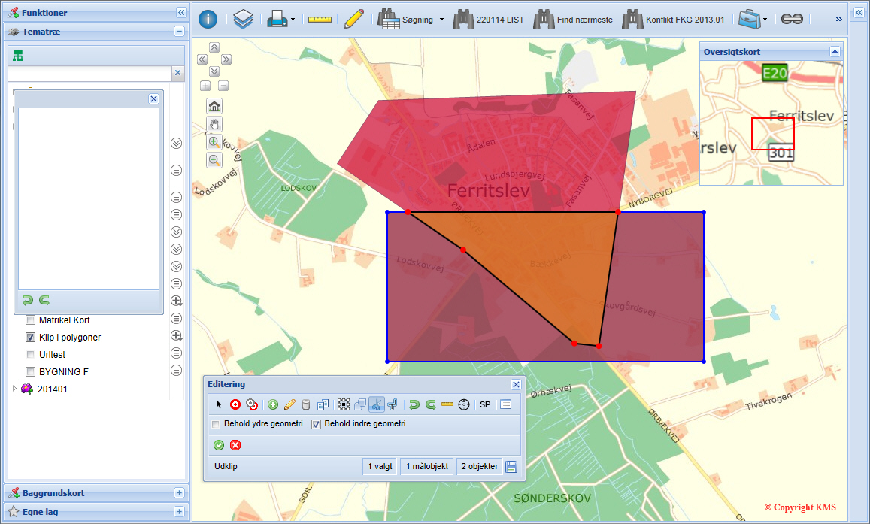This screenshot has width=870, height=524.
Task: Confirm clip with green checkmark
Action: (219, 445)
